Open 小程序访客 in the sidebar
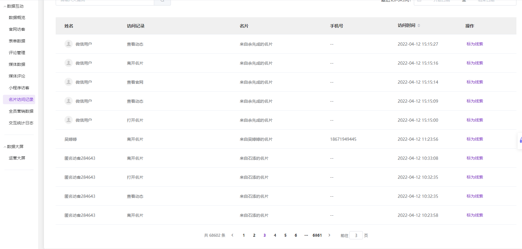Screen dimensions: 522x249 click(19, 88)
